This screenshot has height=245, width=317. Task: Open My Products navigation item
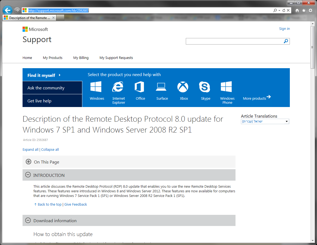[x=53, y=58]
